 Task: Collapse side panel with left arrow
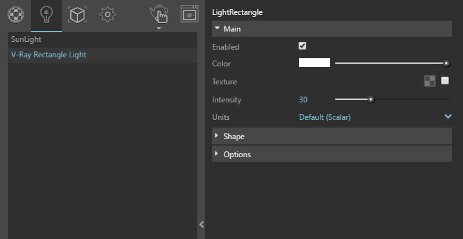pyautogui.click(x=201, y=225)
